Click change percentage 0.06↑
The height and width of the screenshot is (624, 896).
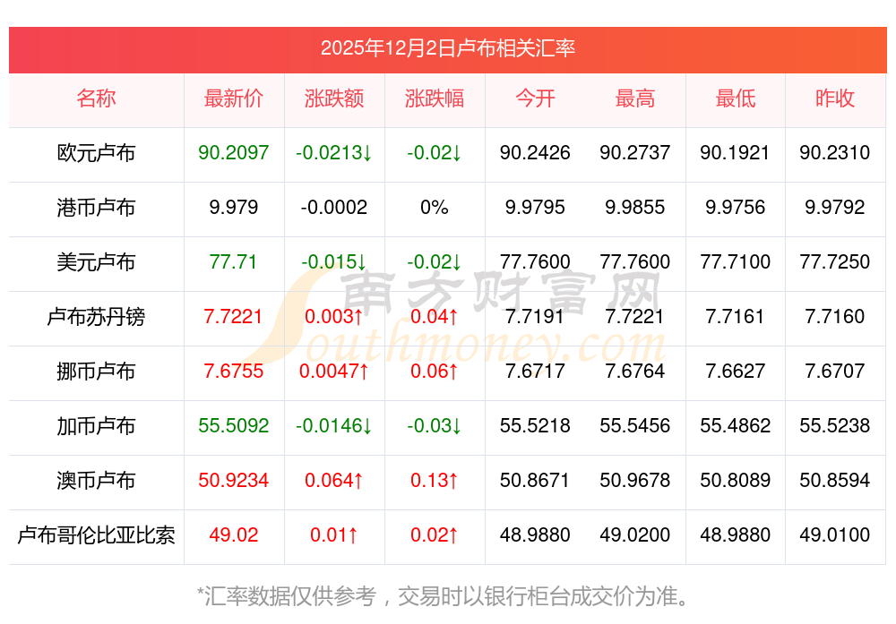point(435,372)
